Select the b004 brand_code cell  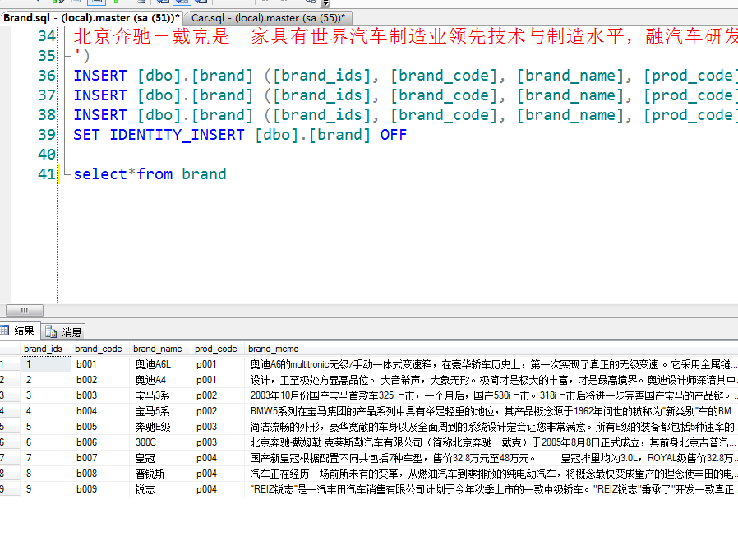(100, 411)
